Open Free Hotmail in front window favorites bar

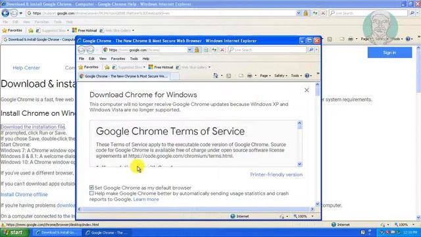(x=161, y=67)
